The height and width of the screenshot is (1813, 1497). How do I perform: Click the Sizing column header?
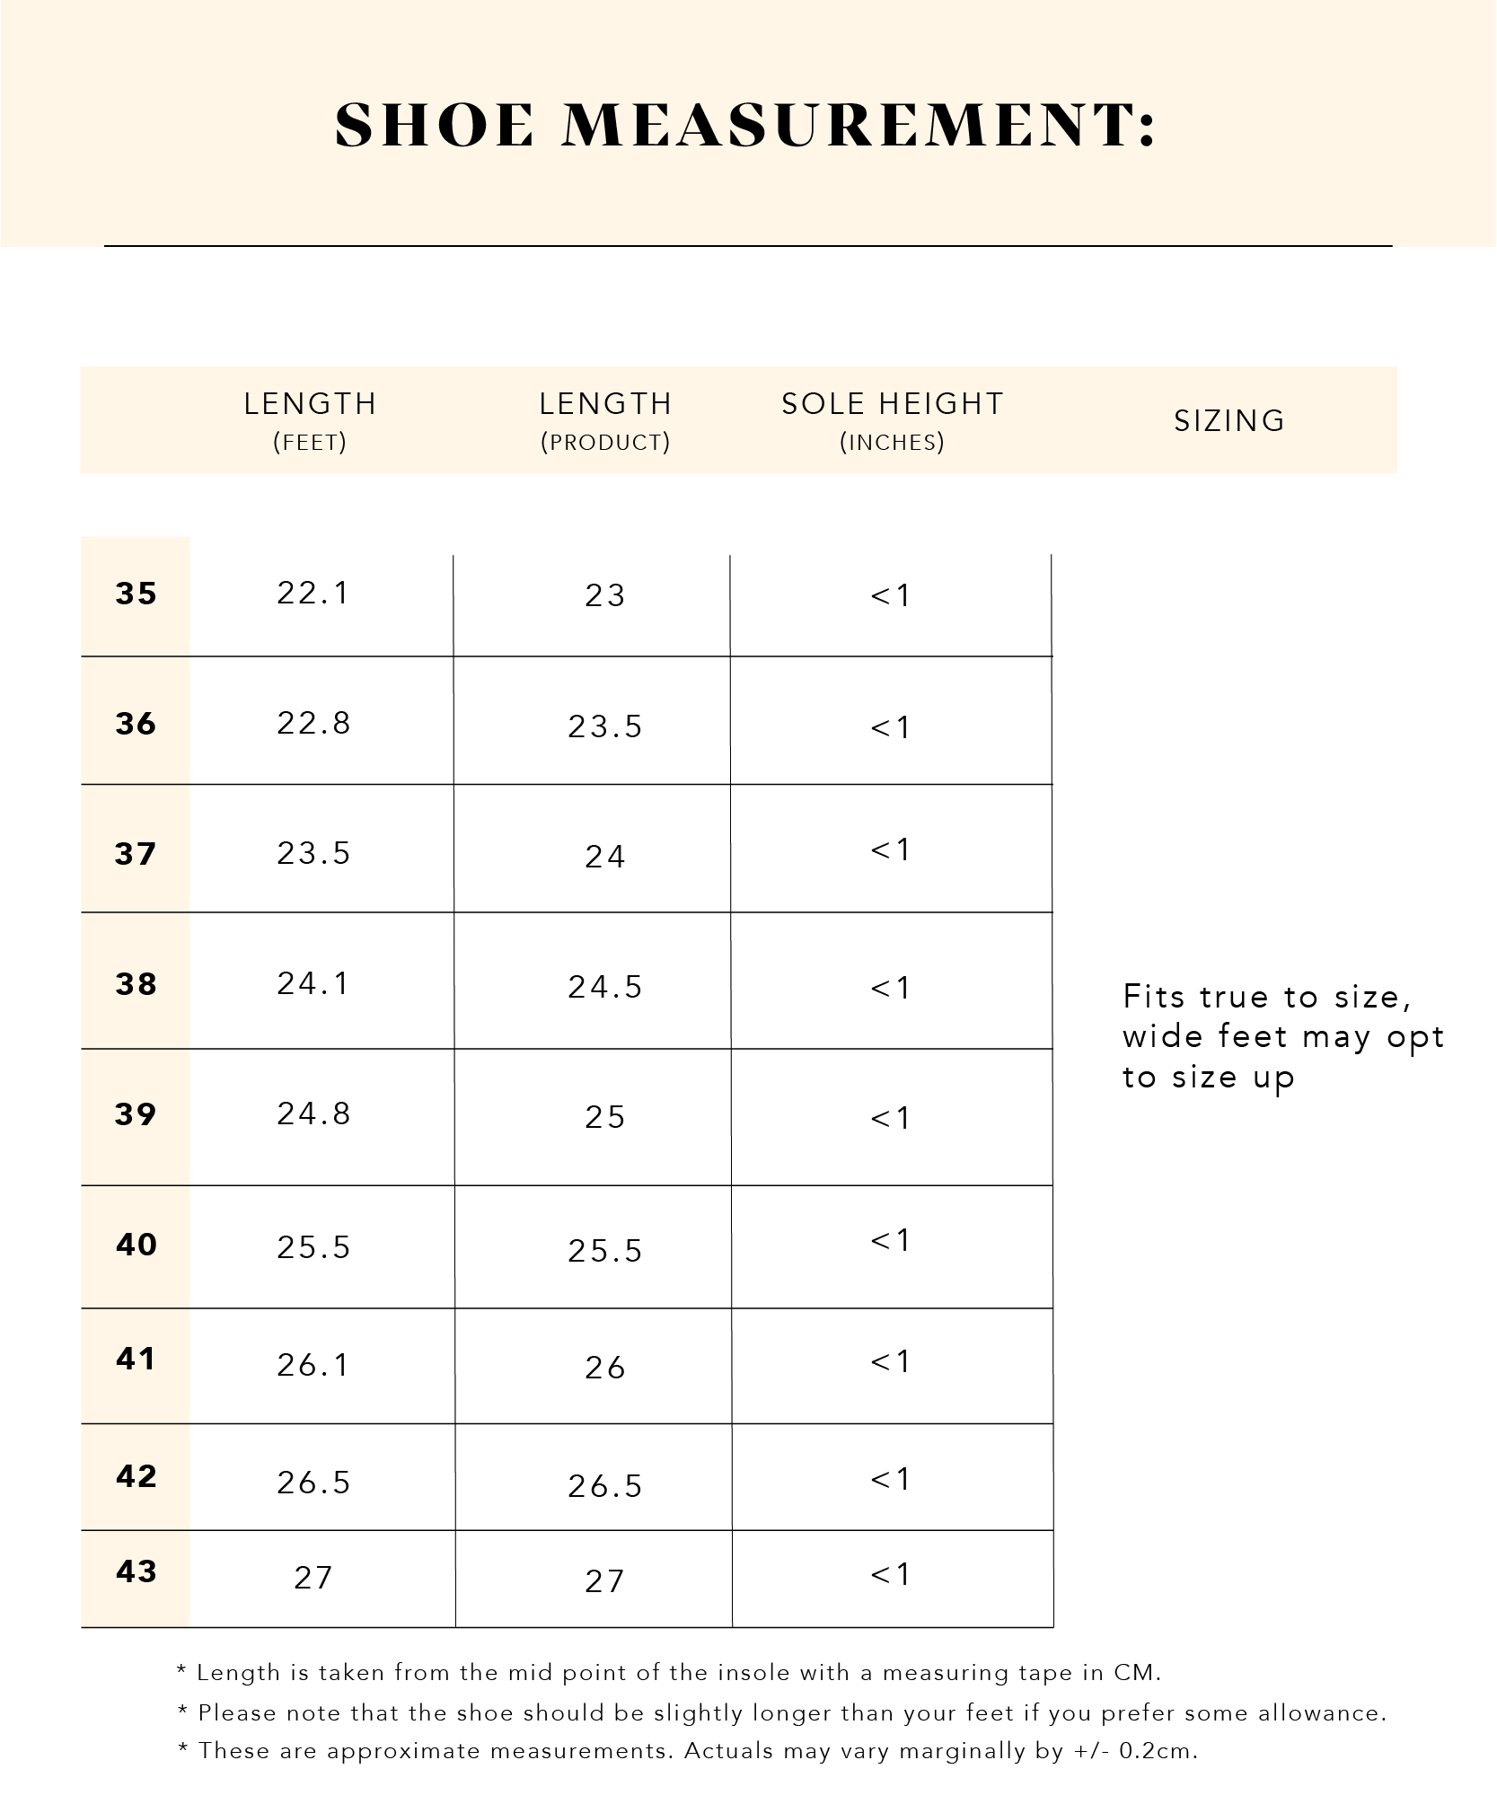tap(1229, 420)
